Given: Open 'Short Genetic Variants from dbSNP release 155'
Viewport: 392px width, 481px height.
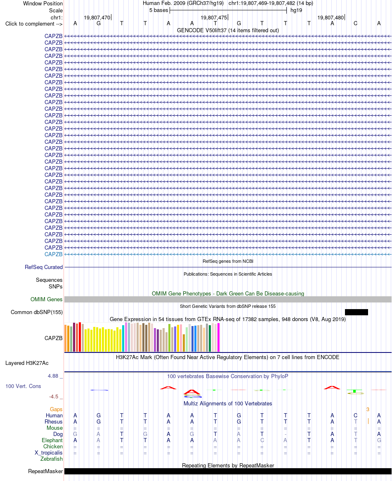Looking at the screenshot, I should pyautogui.click(x=228, y=307).
